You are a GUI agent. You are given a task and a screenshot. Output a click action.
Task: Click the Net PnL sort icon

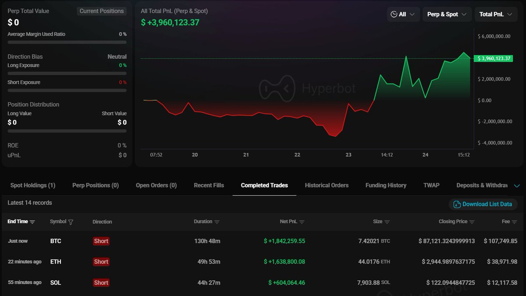coord(302,222)
